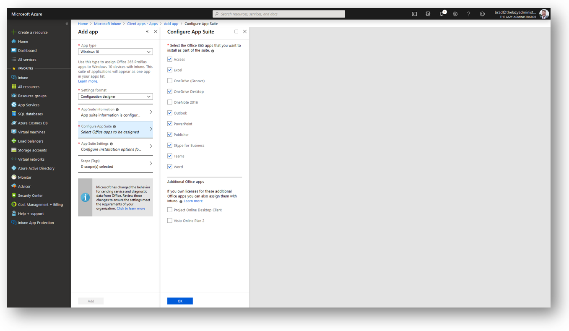The height and width of the screenshot is (331, 569).
Task: Click the Microsoft Azure logo text
Action: tap(27, 14)
